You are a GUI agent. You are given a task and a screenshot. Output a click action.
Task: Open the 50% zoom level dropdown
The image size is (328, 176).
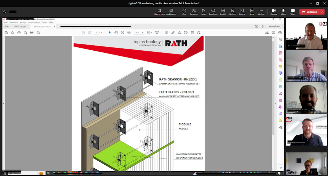coord(139,33)
